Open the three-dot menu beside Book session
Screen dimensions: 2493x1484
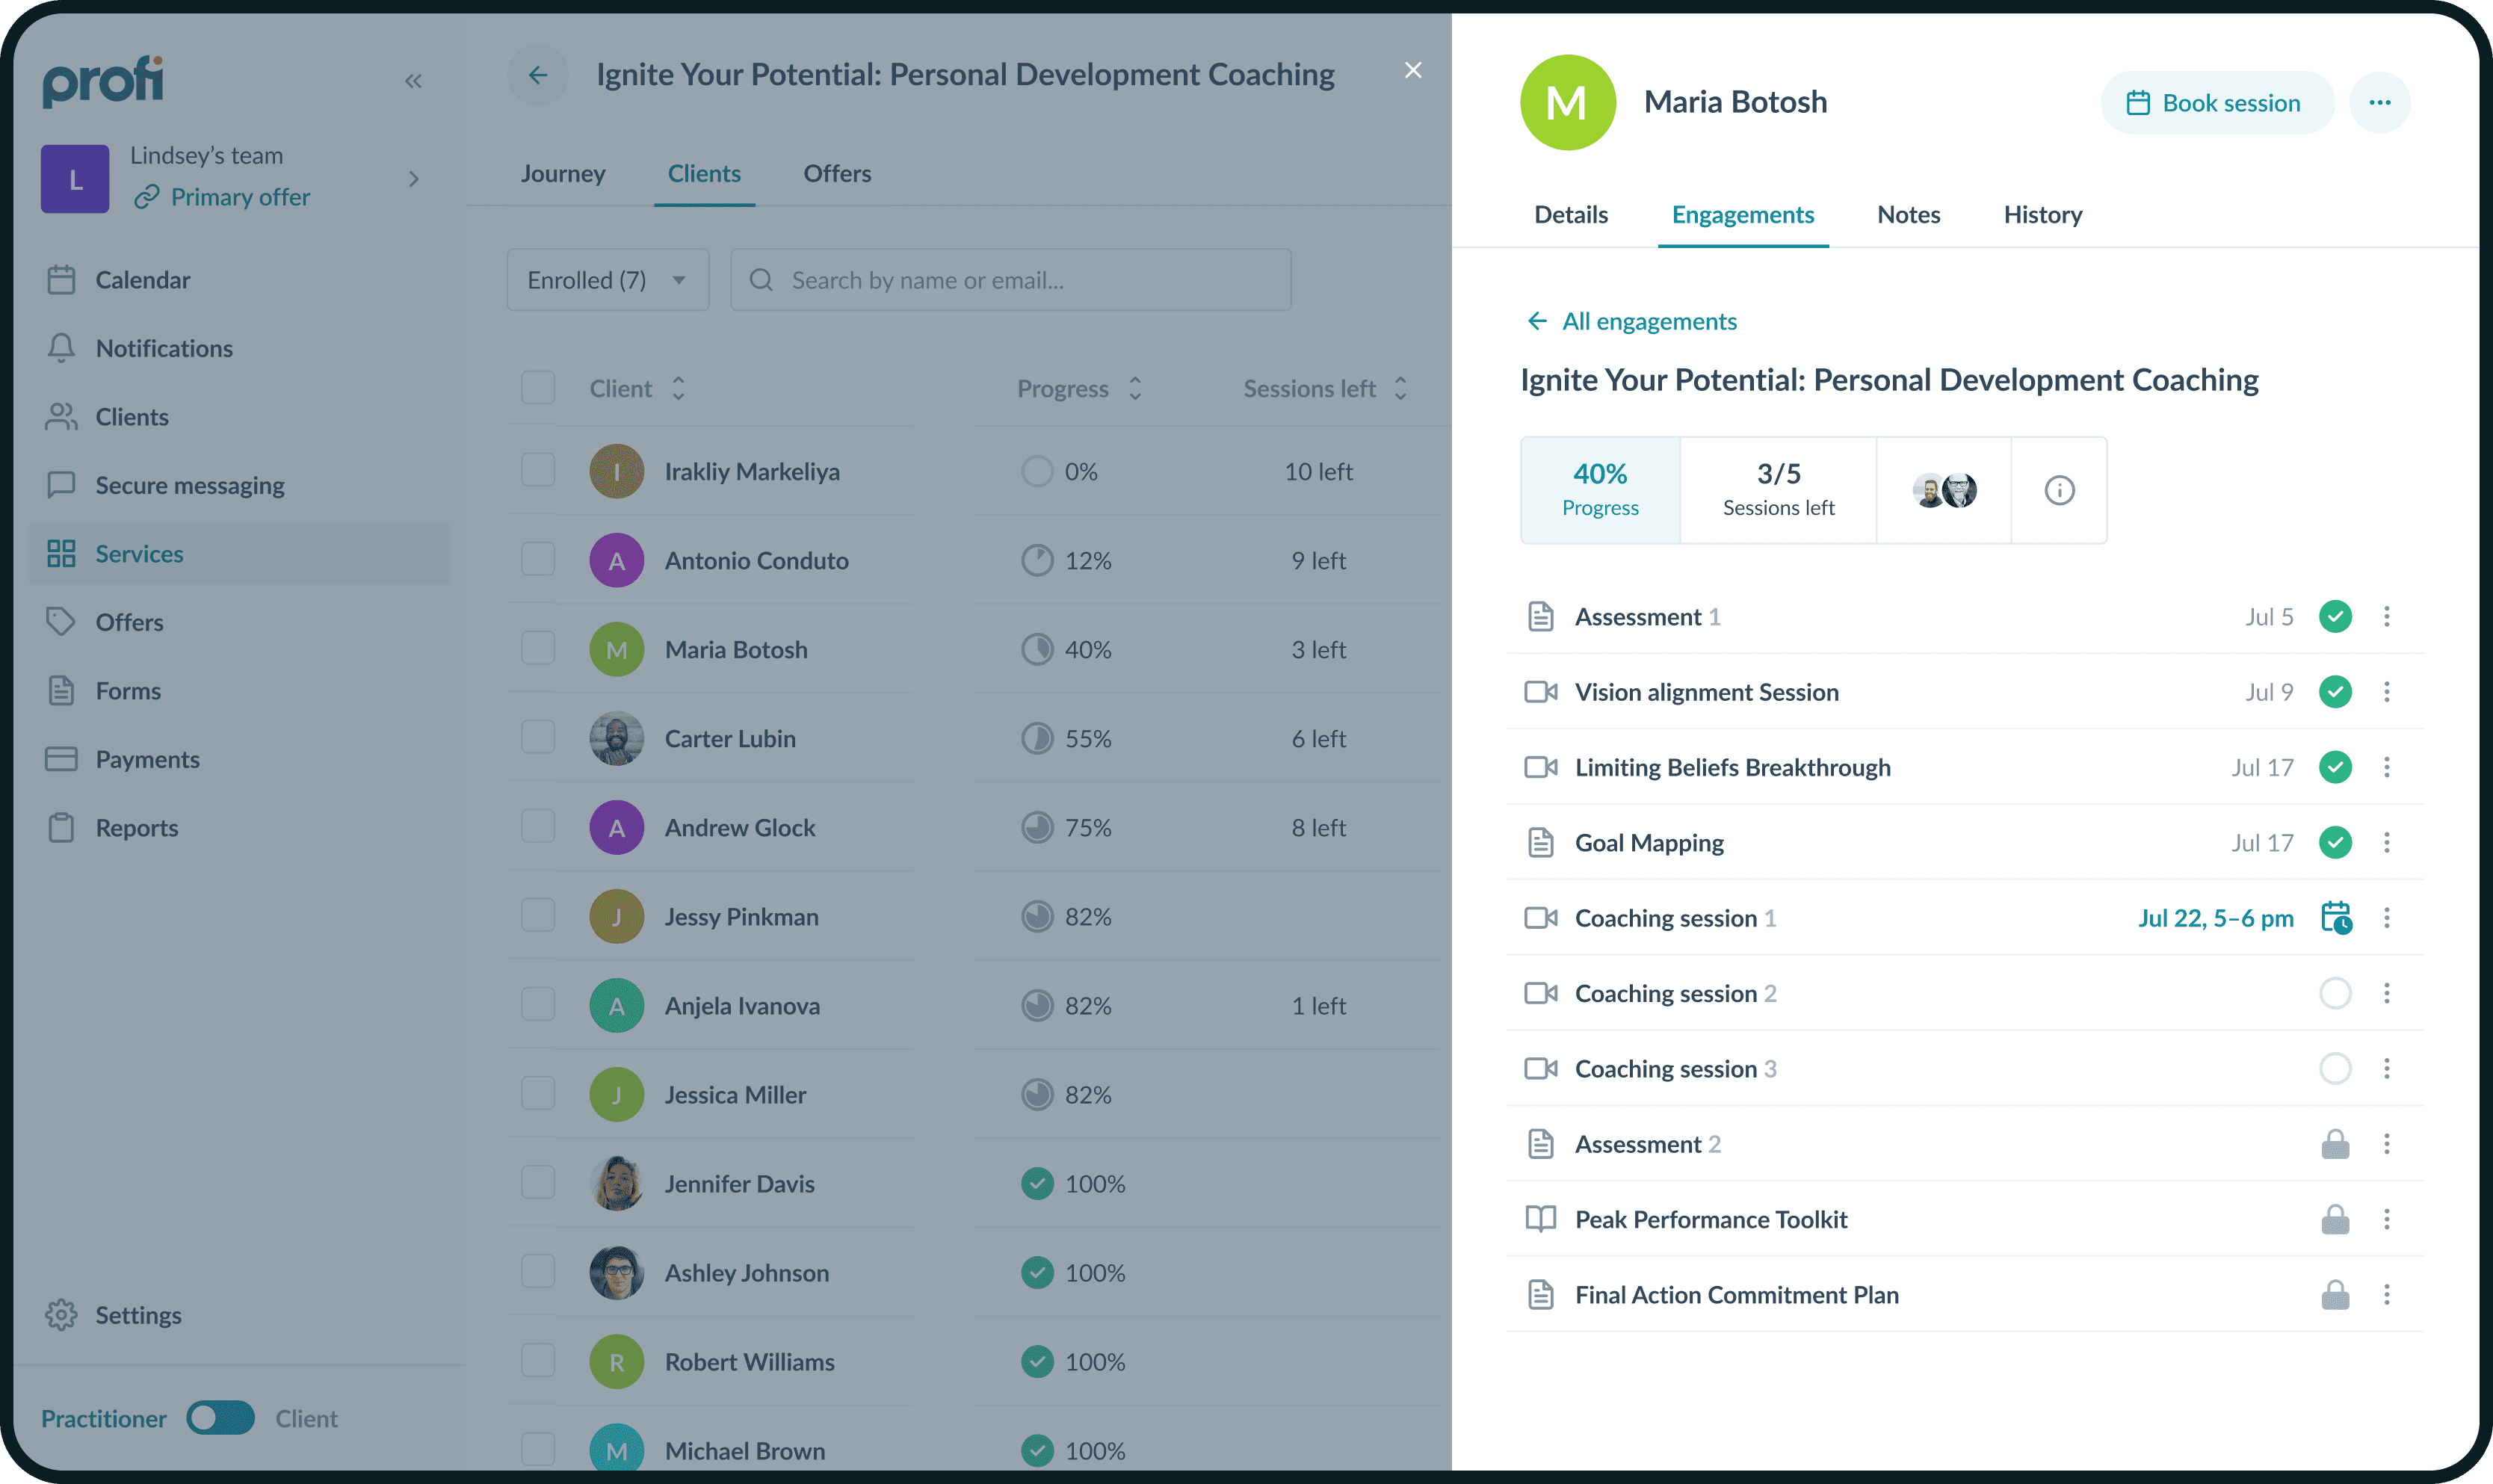2379,102
